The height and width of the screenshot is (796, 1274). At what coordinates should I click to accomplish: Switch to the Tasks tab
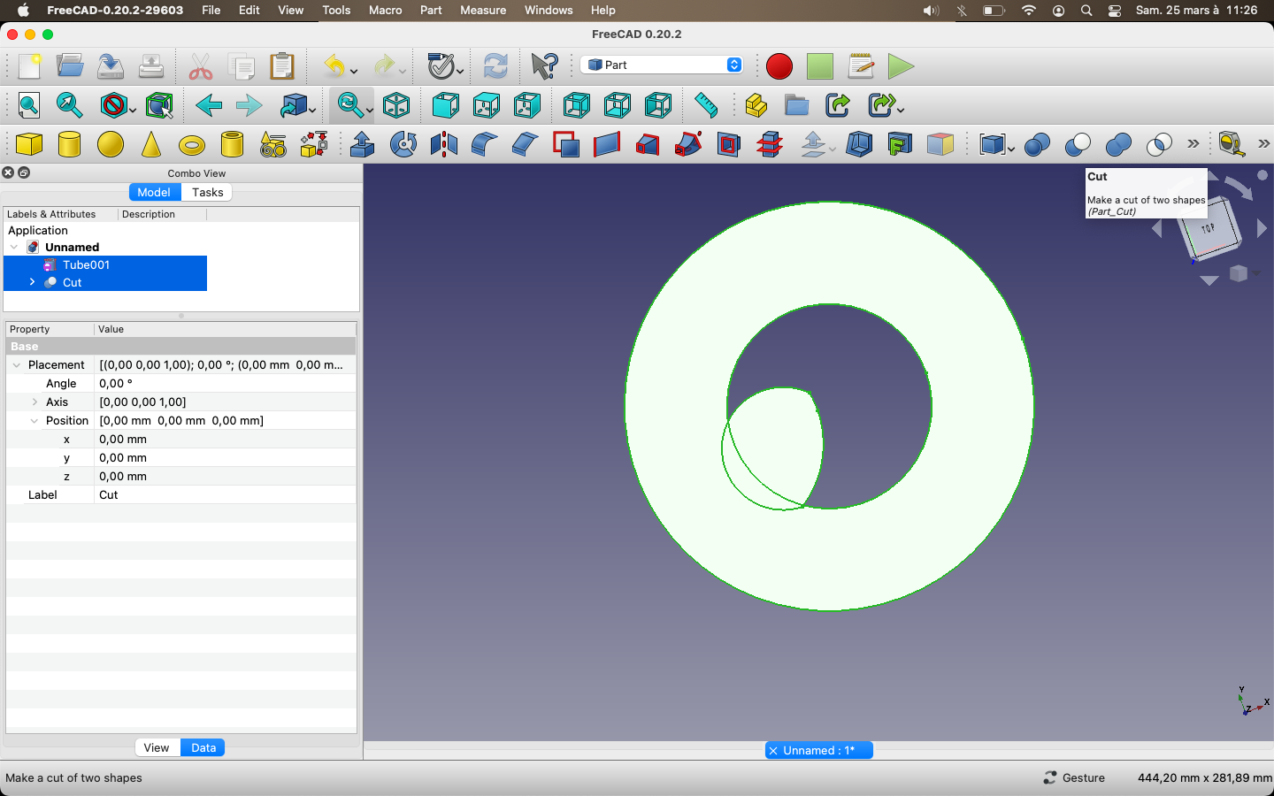click(207, 192)
